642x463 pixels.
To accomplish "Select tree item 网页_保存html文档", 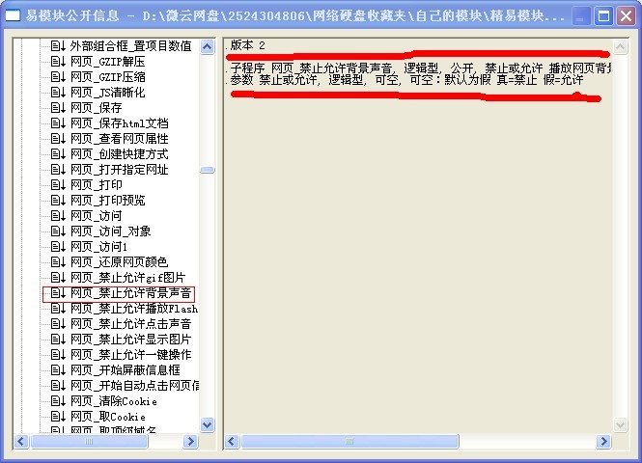I will click(x=119, y=123).
